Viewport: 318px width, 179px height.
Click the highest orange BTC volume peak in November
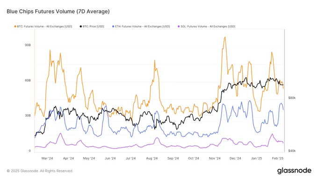(x=225, y=37)
